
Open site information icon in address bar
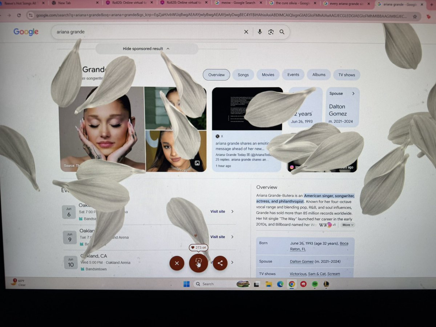tap(31, 16)
